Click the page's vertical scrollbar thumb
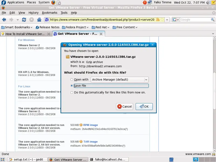Image resolution: width=216 pixels, height=162 pixels. pyautogui.click(x=214, y=91)
